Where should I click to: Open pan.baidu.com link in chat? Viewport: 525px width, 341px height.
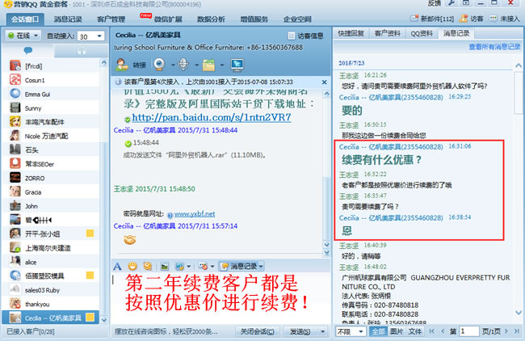212,117
